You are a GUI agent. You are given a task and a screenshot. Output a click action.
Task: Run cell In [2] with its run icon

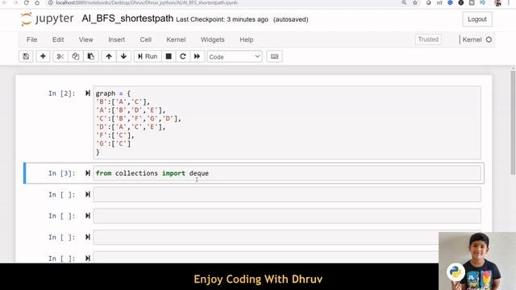point(88,93)
